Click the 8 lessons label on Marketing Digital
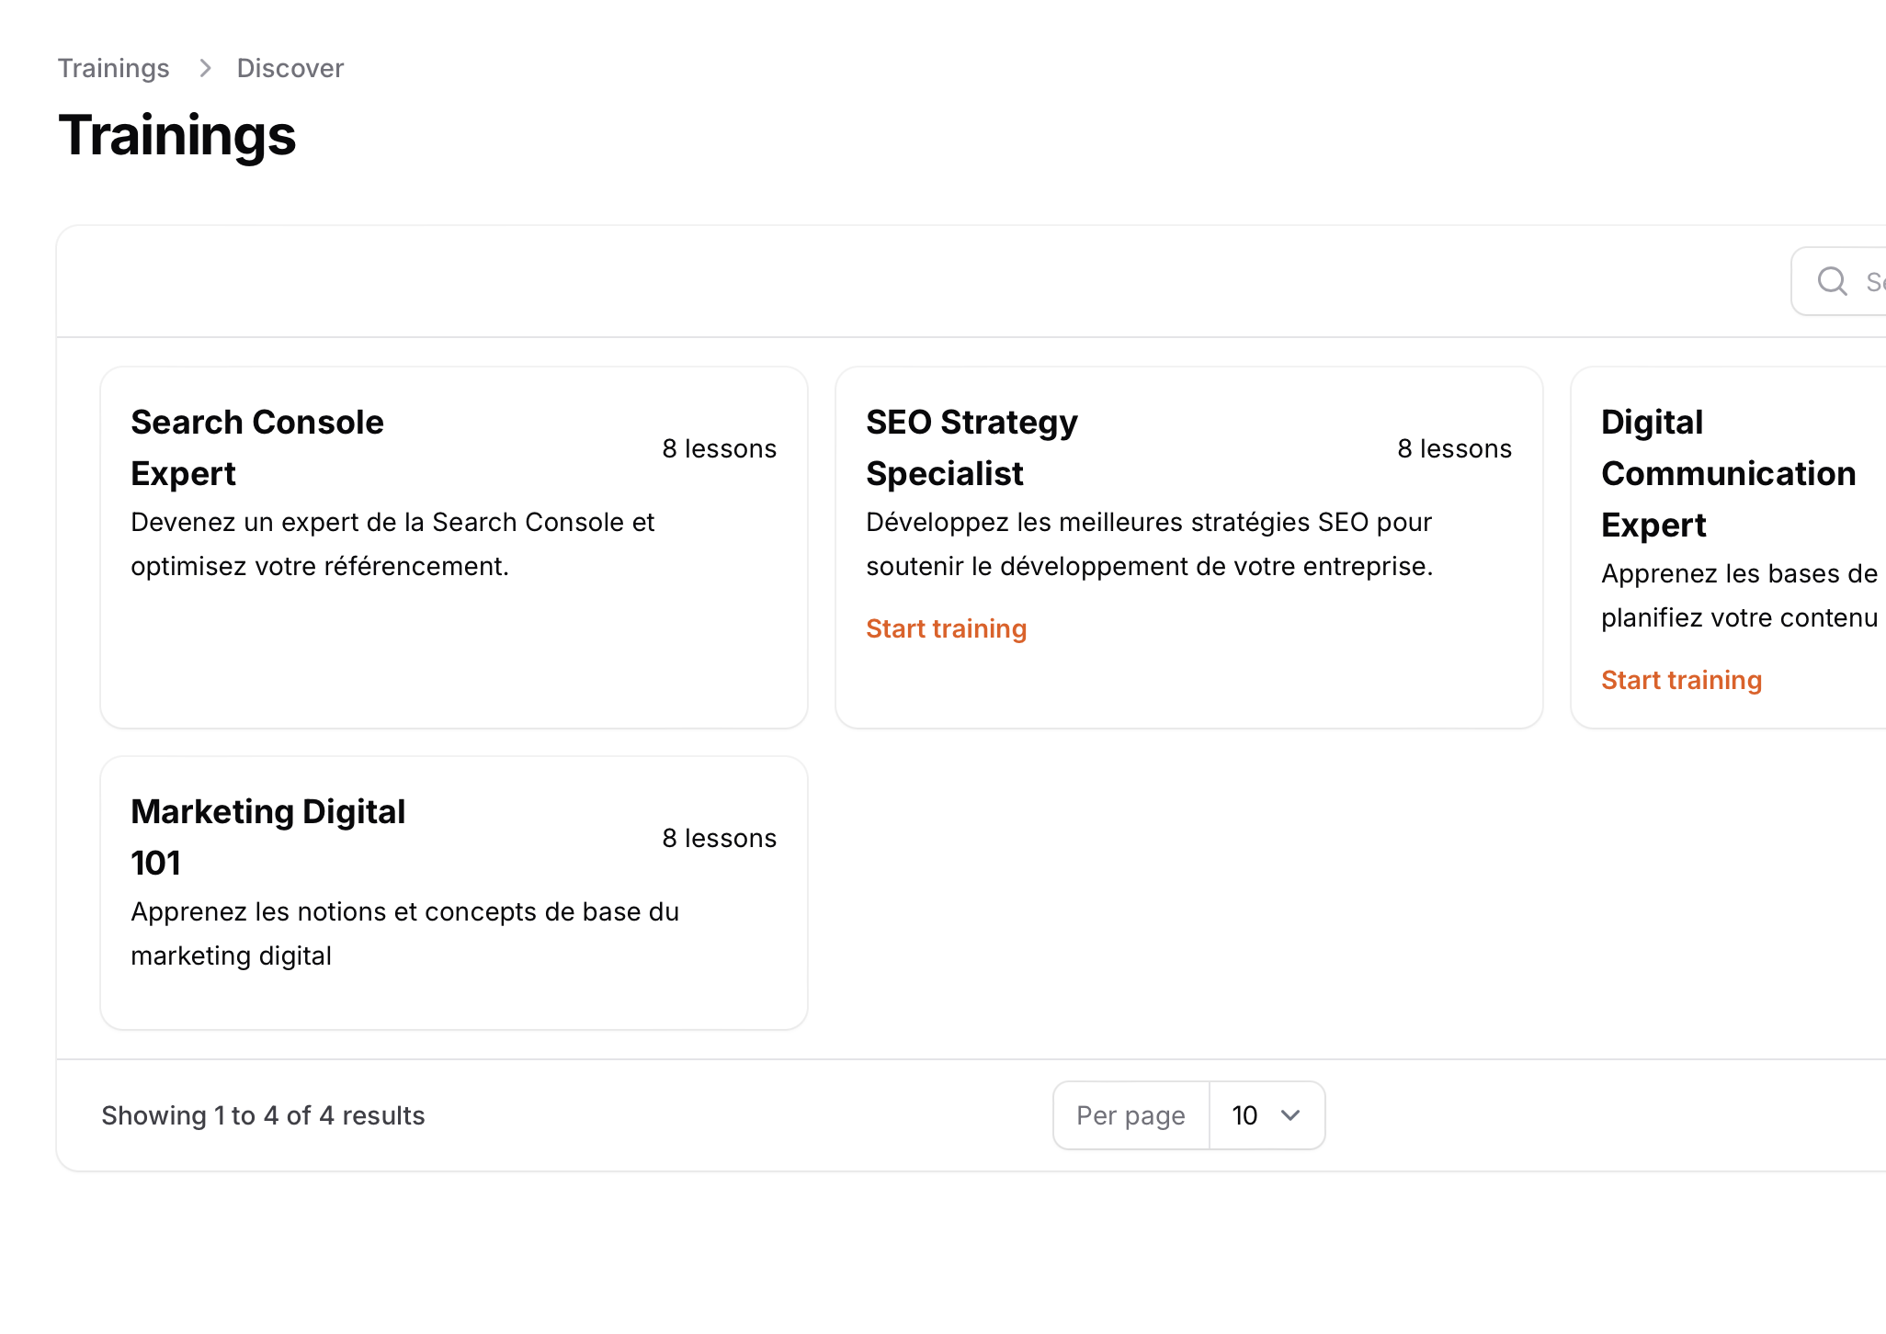 pyautogui.click(x=719, y=838)
